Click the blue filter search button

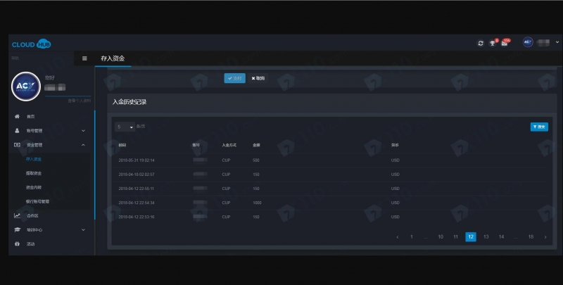538,127
